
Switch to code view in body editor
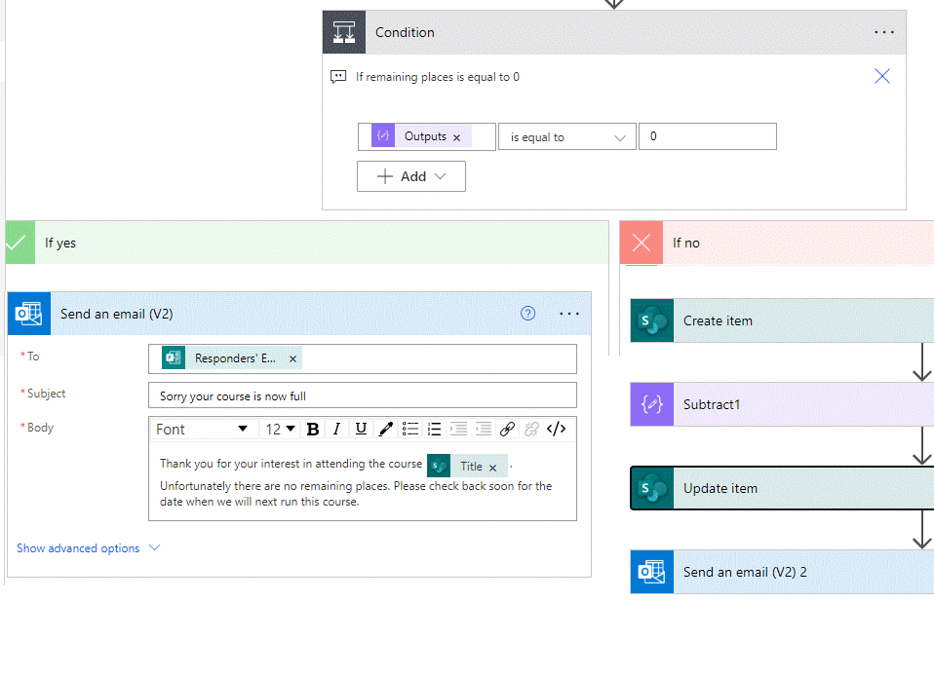[557, 429]
